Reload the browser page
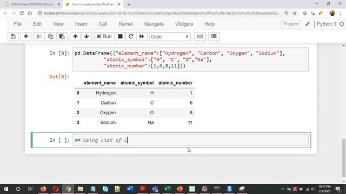This screenshot has width=346, height=194. (x=22, y=13)
